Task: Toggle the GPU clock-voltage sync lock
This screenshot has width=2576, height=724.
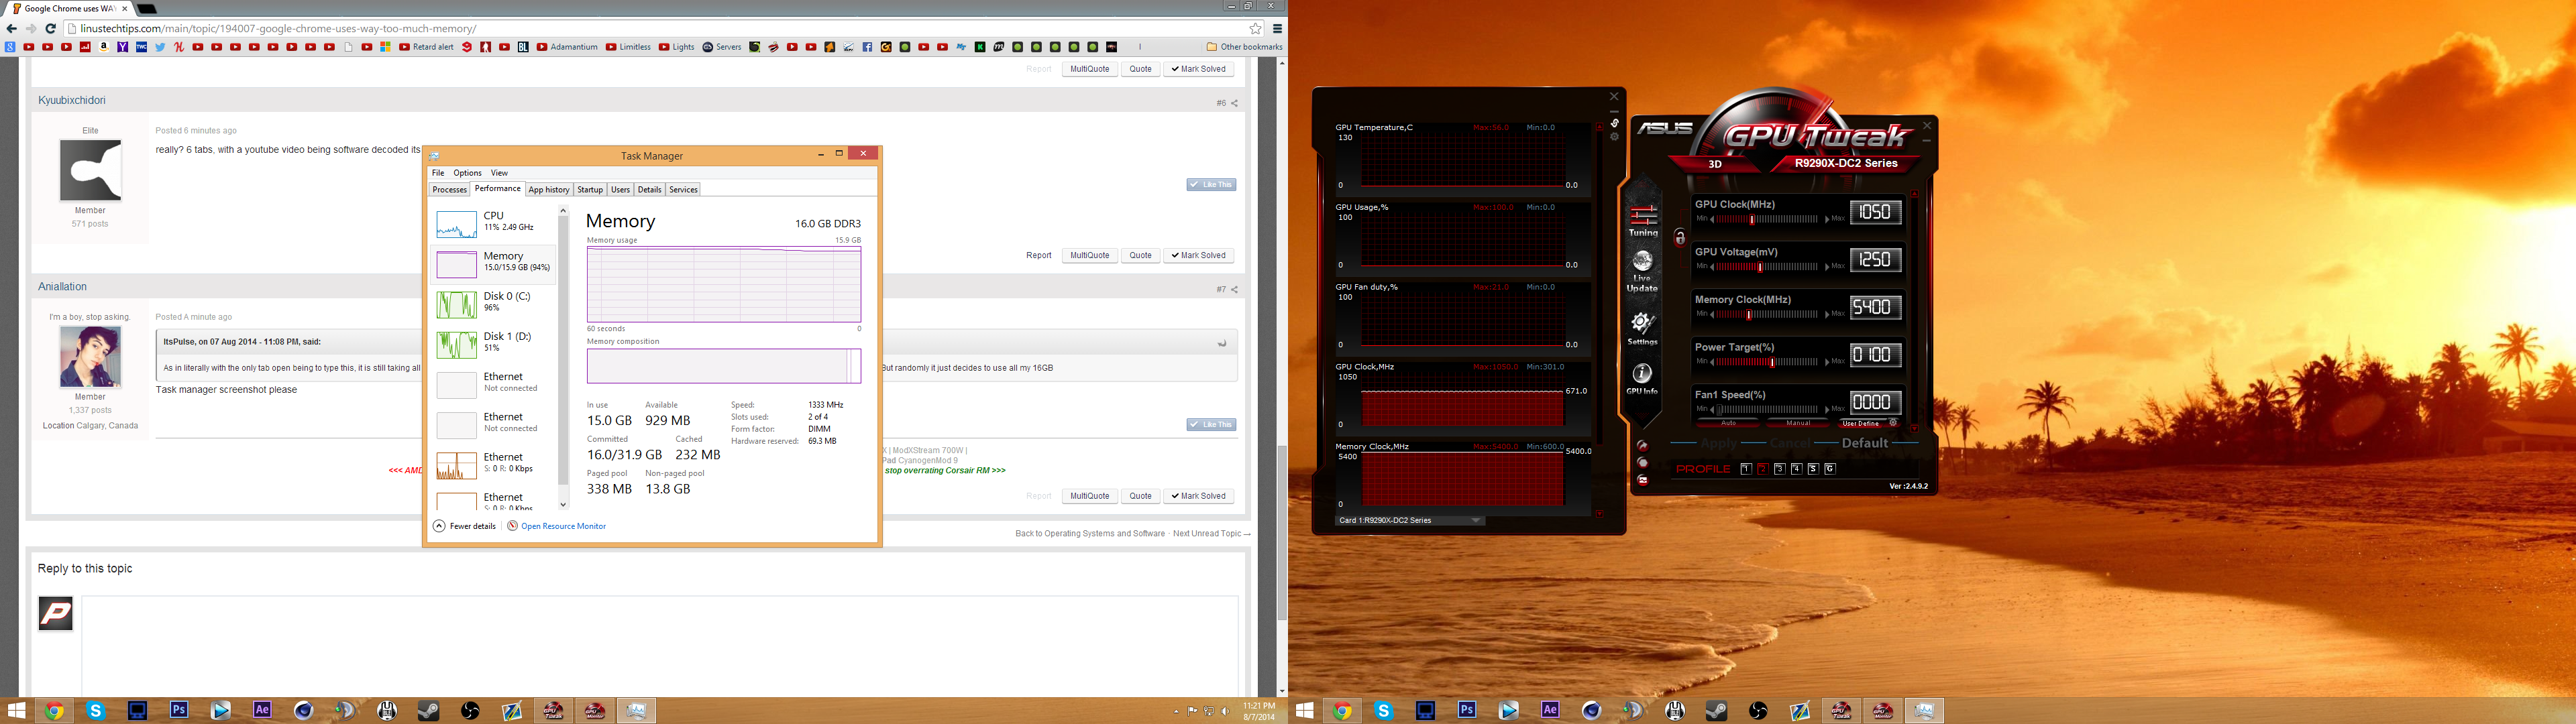Action: click(1680, 238)
